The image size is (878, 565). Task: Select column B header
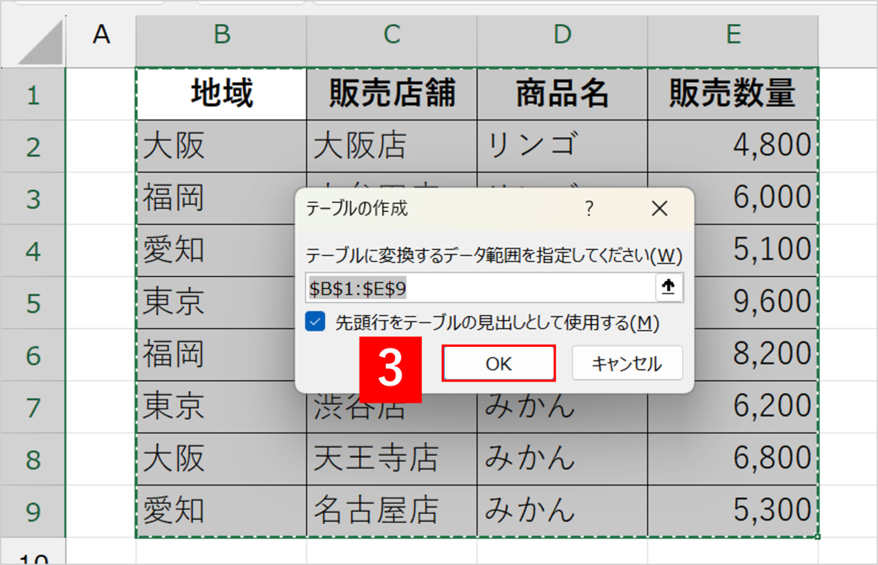coord(222,34)
